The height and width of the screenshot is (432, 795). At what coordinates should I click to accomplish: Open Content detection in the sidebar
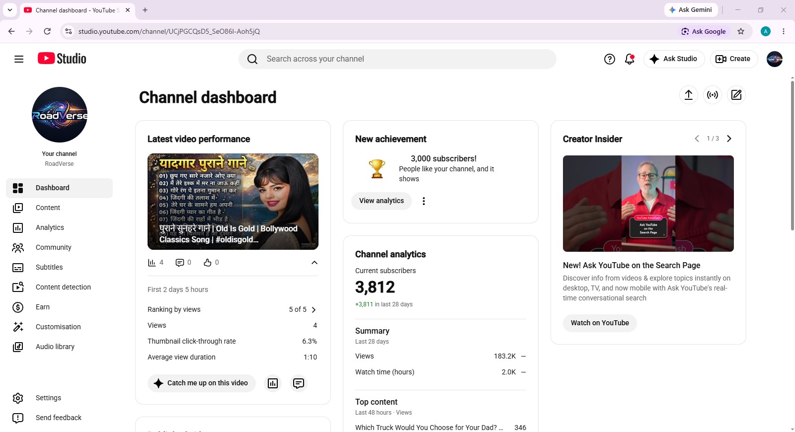pyautogui.click(x=60, y=287)
